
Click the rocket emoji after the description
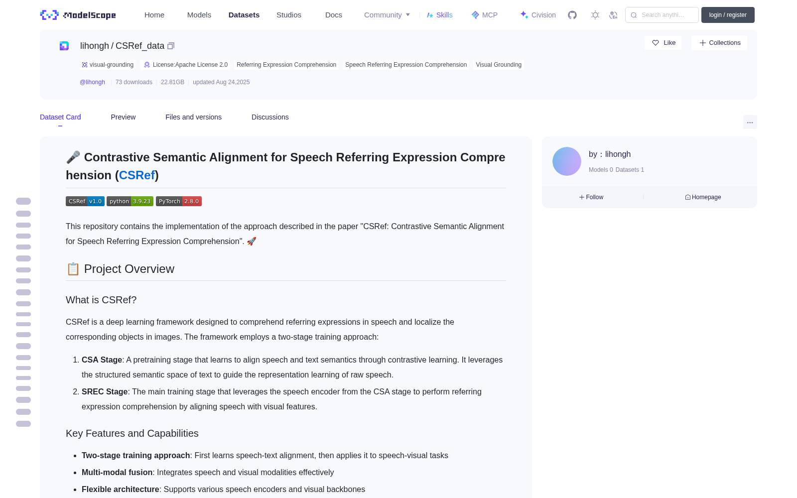point(252,241)
